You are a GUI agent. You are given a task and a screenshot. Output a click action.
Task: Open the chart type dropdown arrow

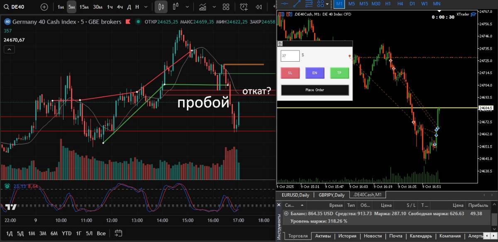click(186, 7)
